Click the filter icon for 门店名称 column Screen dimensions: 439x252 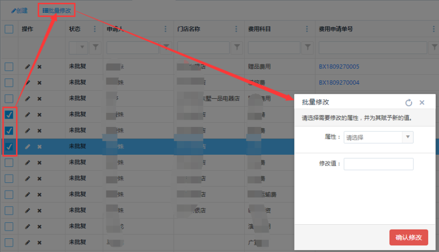237,48
